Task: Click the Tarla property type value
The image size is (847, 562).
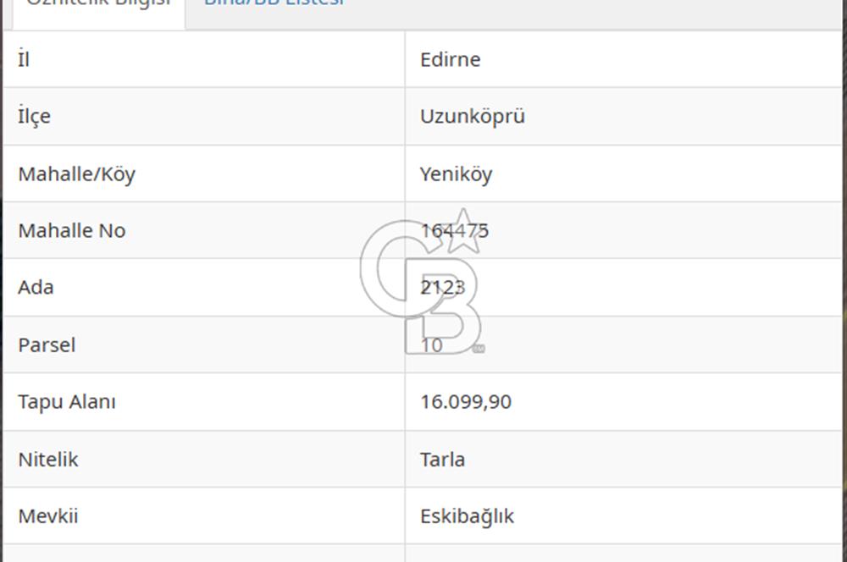Action: point(444,459)
